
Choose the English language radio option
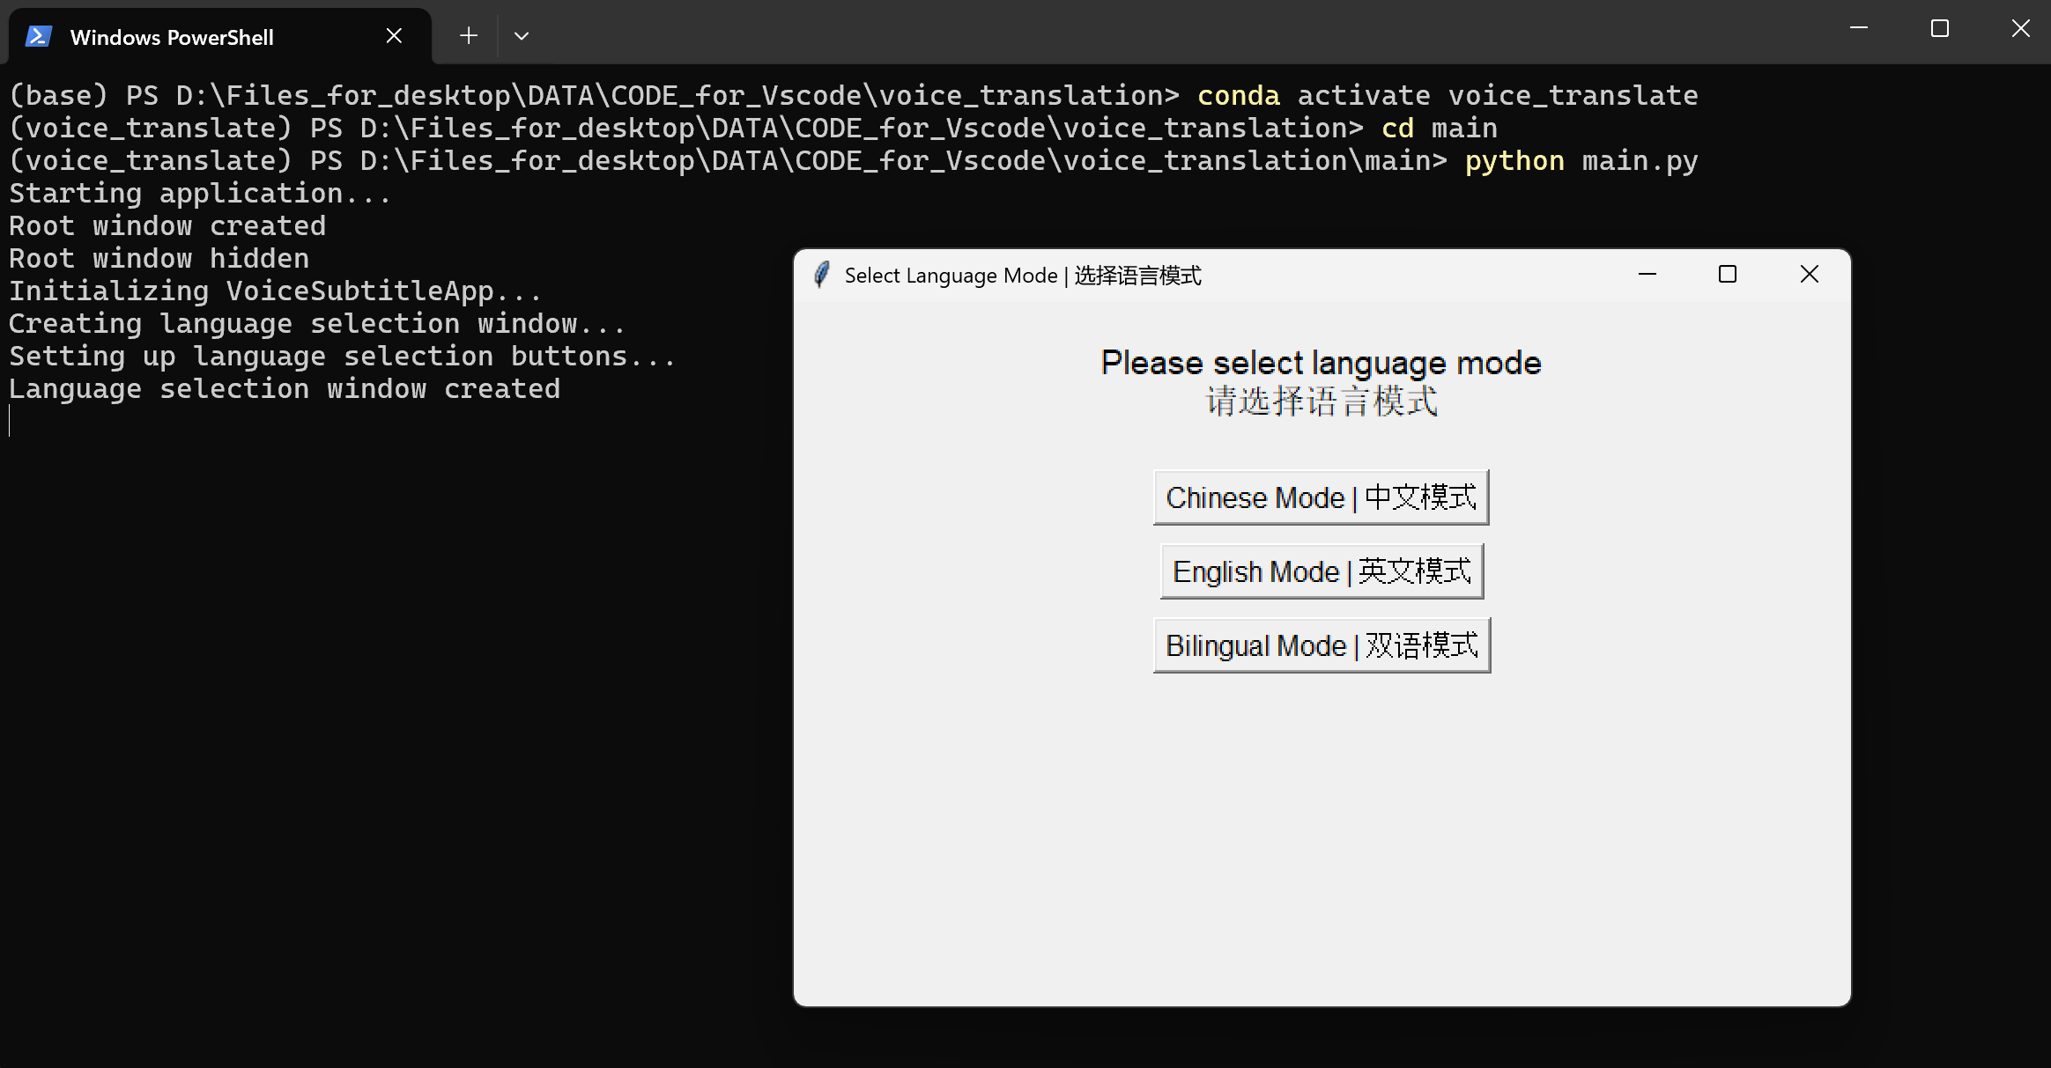tap(1320, 571)
